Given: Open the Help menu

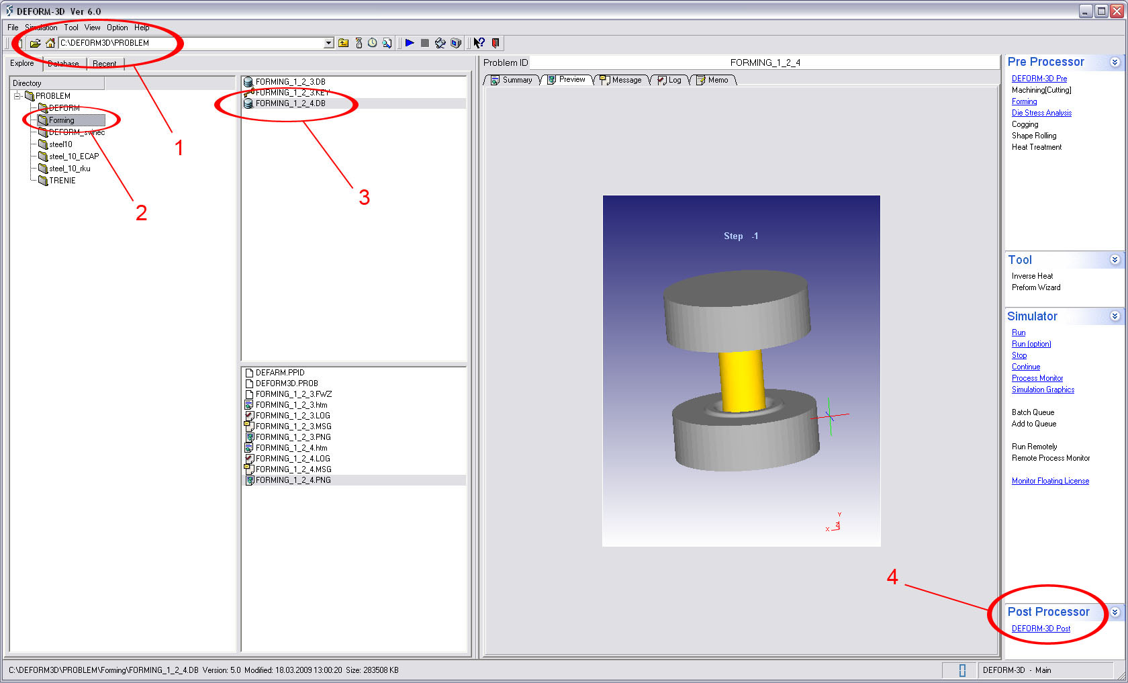Looking at the screenshot, I should point(142,28).
